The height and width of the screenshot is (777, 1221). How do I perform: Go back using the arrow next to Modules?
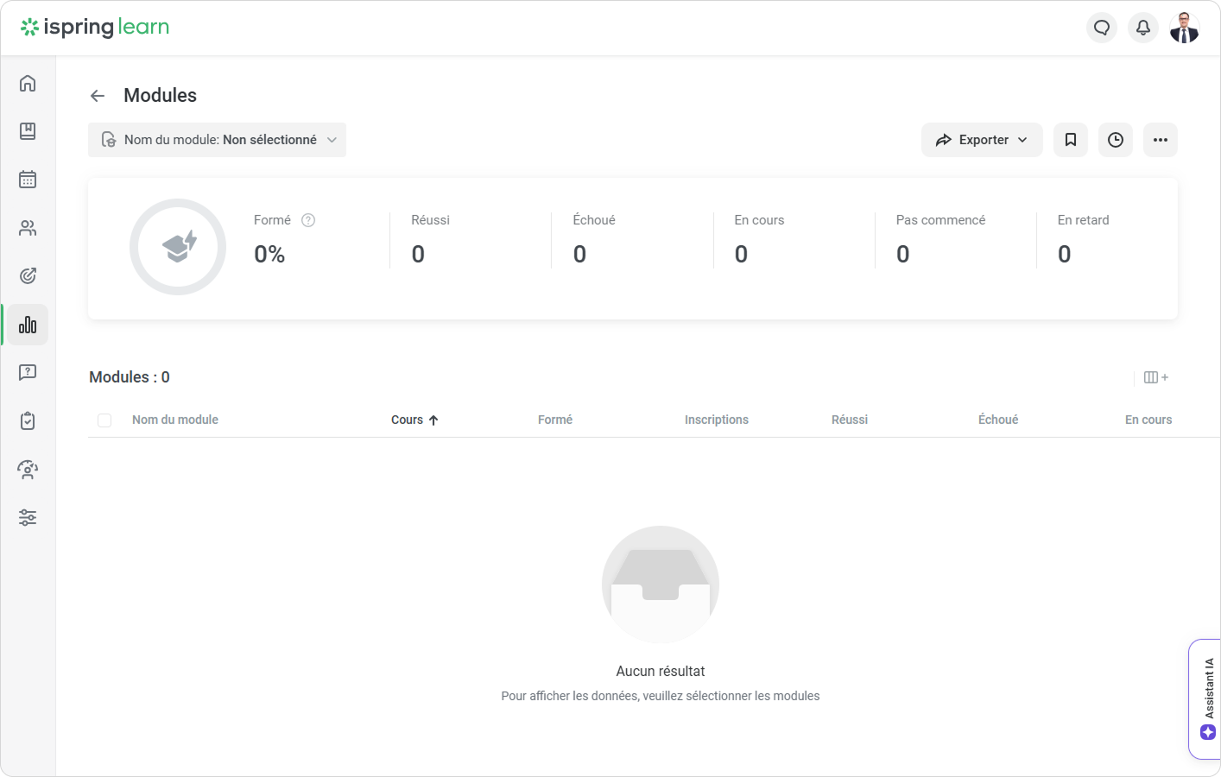98,96
